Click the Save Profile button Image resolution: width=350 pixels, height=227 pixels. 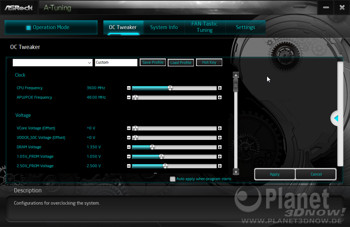[x=153, y=63]
